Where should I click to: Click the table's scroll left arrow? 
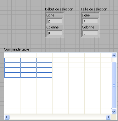(x=7, y=117)
